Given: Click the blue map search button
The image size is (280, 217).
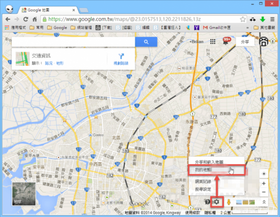Looking at the screenshot, I should 146,42.
